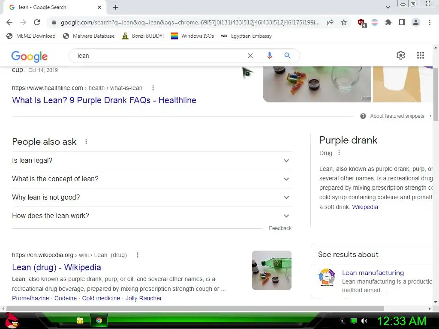Toggle the browser side panel
439x329 pixels.
(x=402, y=22)
